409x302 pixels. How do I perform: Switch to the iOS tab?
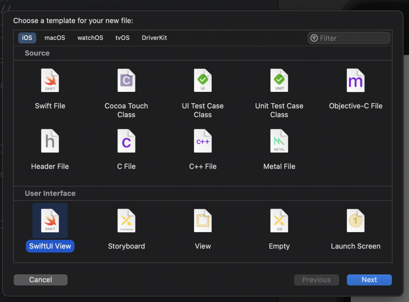tap(27, 38)
